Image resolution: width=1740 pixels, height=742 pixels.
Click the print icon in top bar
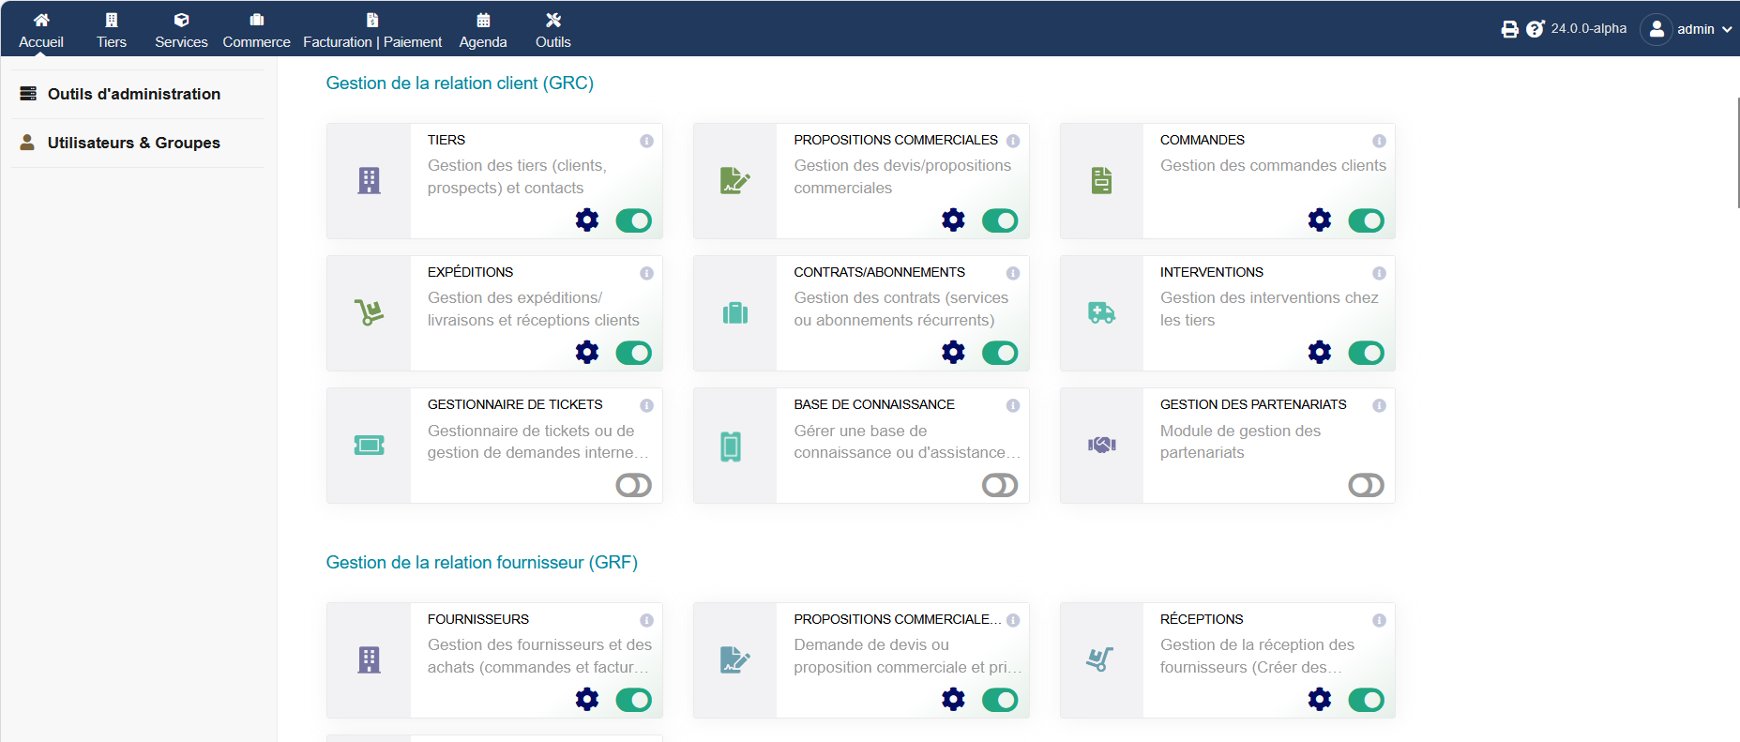pos(1509,29)
